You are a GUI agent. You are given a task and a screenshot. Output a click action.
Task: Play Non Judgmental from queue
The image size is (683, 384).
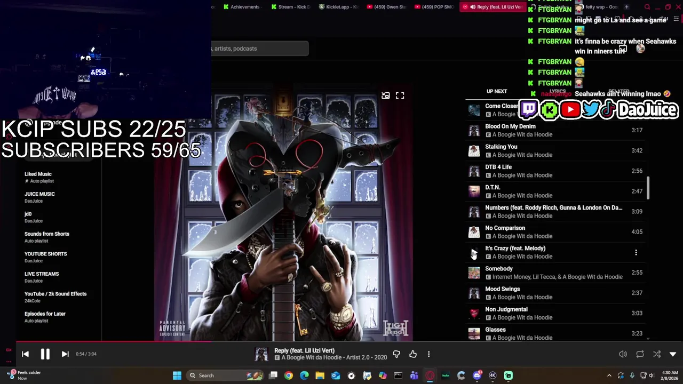click(x=555, y=313)
